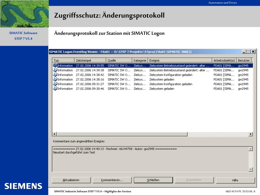Image resolution: width=260 pixels, height=195 pixels.
Task: Click the Quelle column header
Action: click(119, 60)
